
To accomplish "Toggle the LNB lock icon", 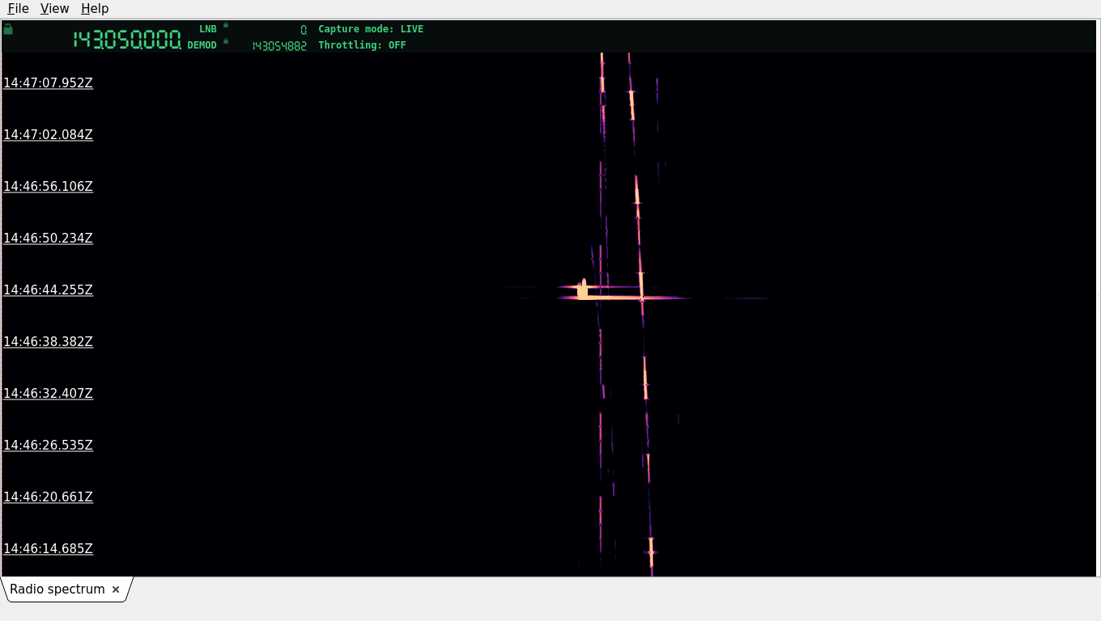I will [226, 25].
